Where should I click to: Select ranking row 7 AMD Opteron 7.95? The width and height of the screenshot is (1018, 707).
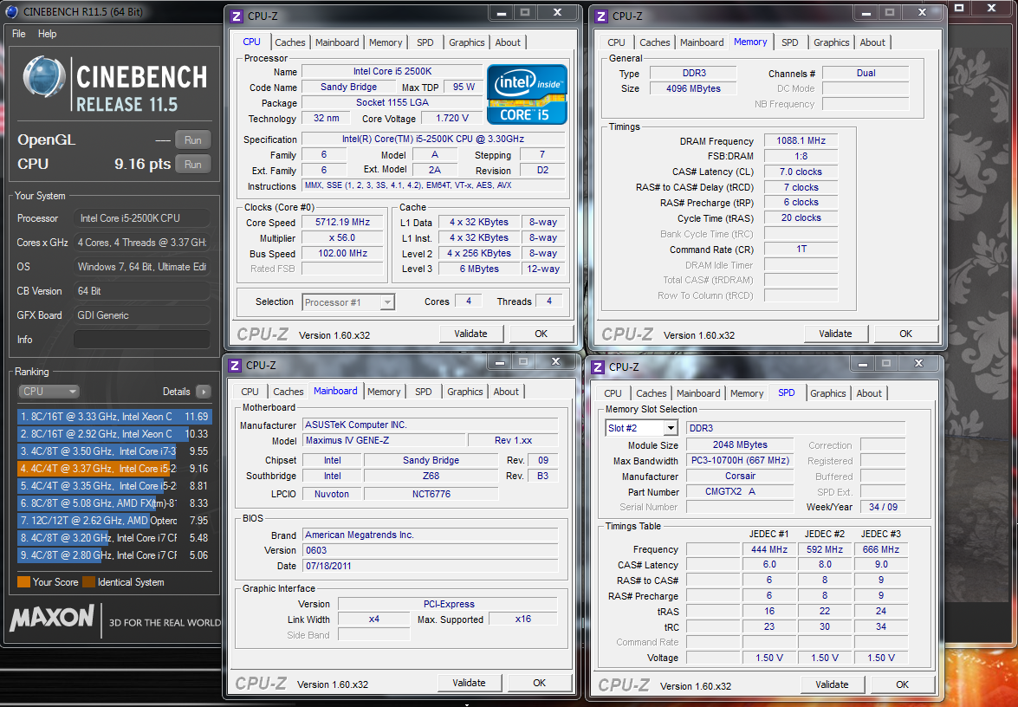click(114, 521)
